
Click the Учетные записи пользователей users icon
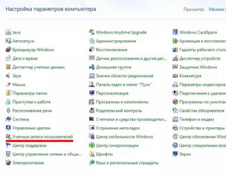[8, 137]
